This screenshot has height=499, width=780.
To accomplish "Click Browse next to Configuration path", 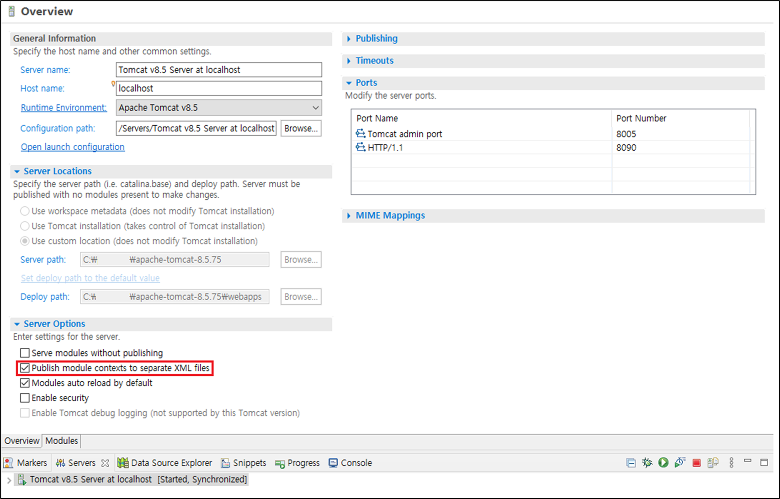I will (x=301, y=128).
